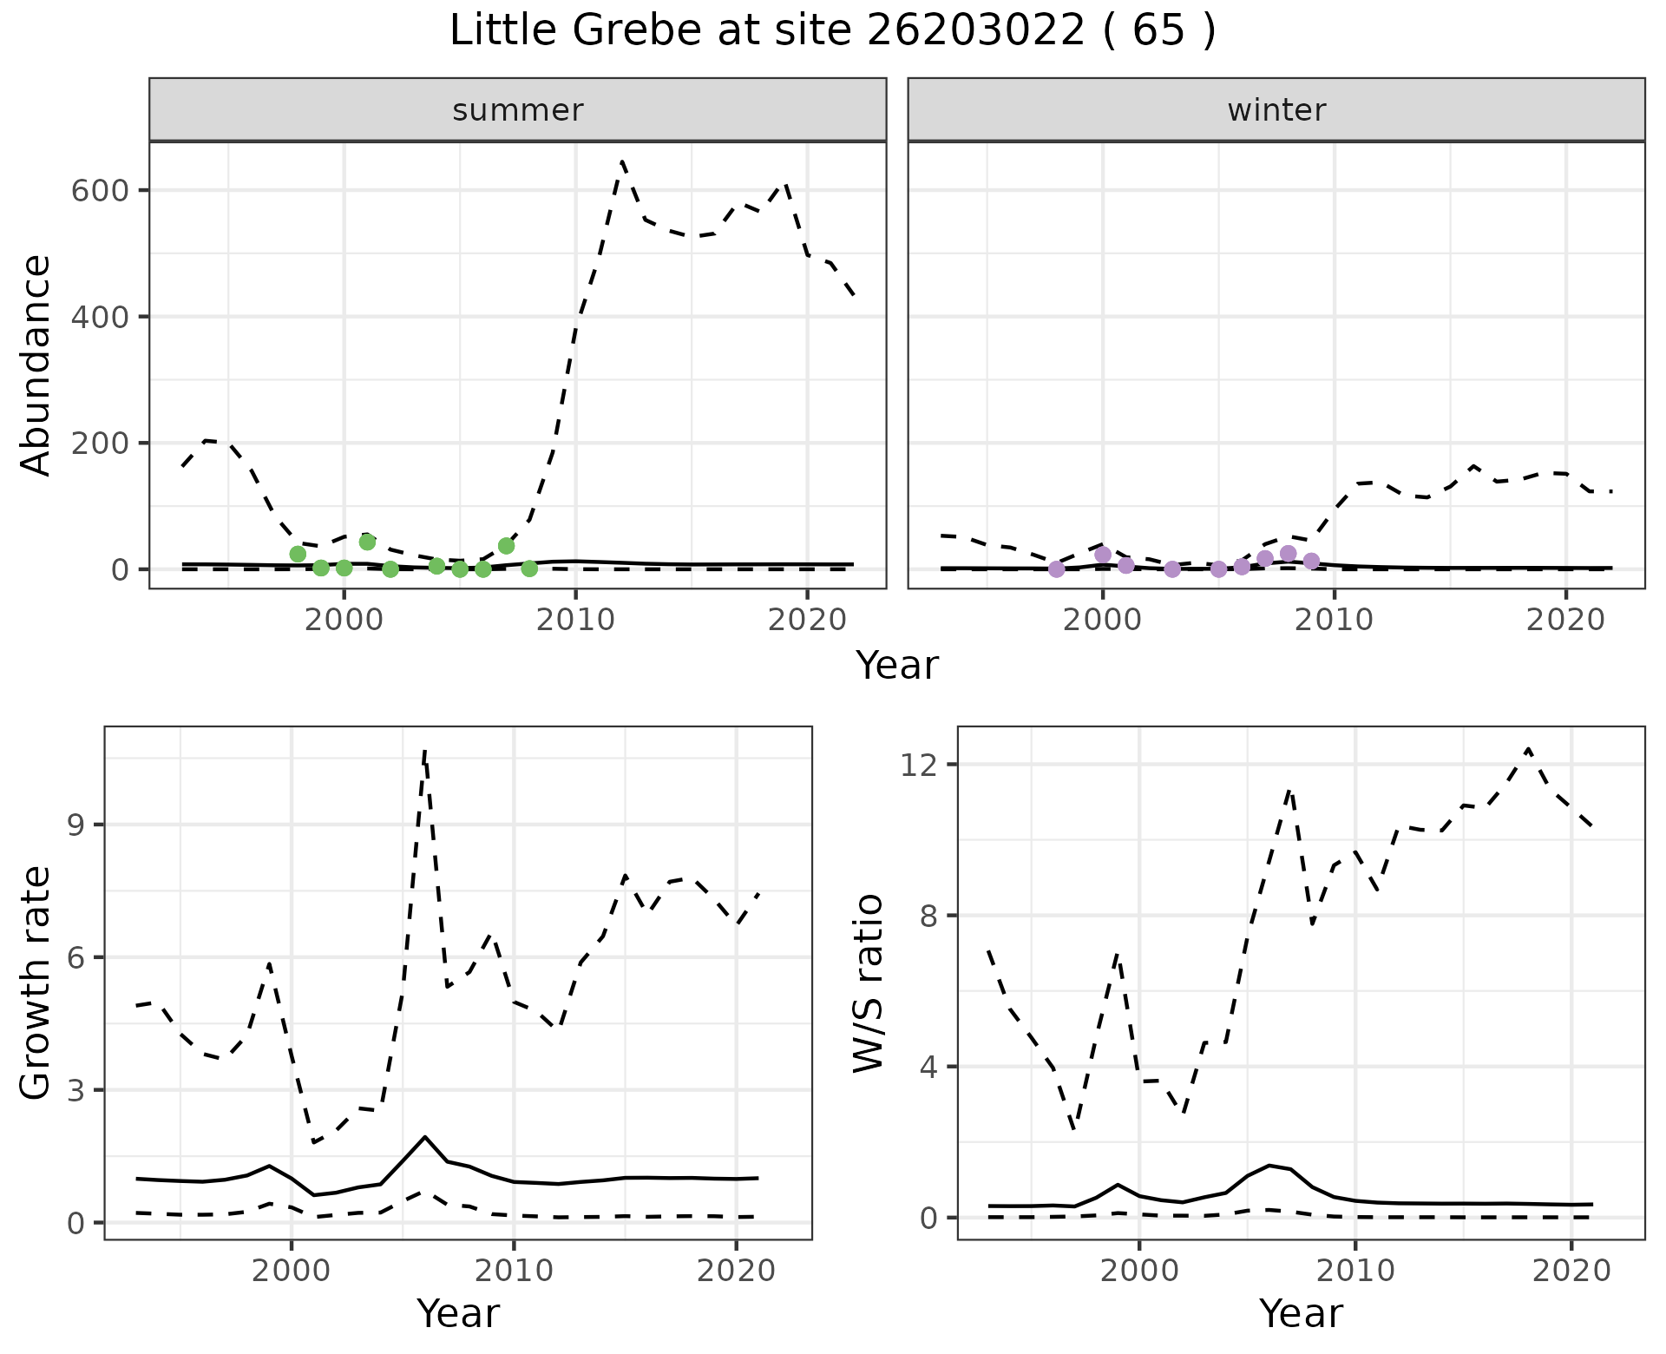
Task: Click the 2010 tick label under the summer panel
Action: [575, 620]
